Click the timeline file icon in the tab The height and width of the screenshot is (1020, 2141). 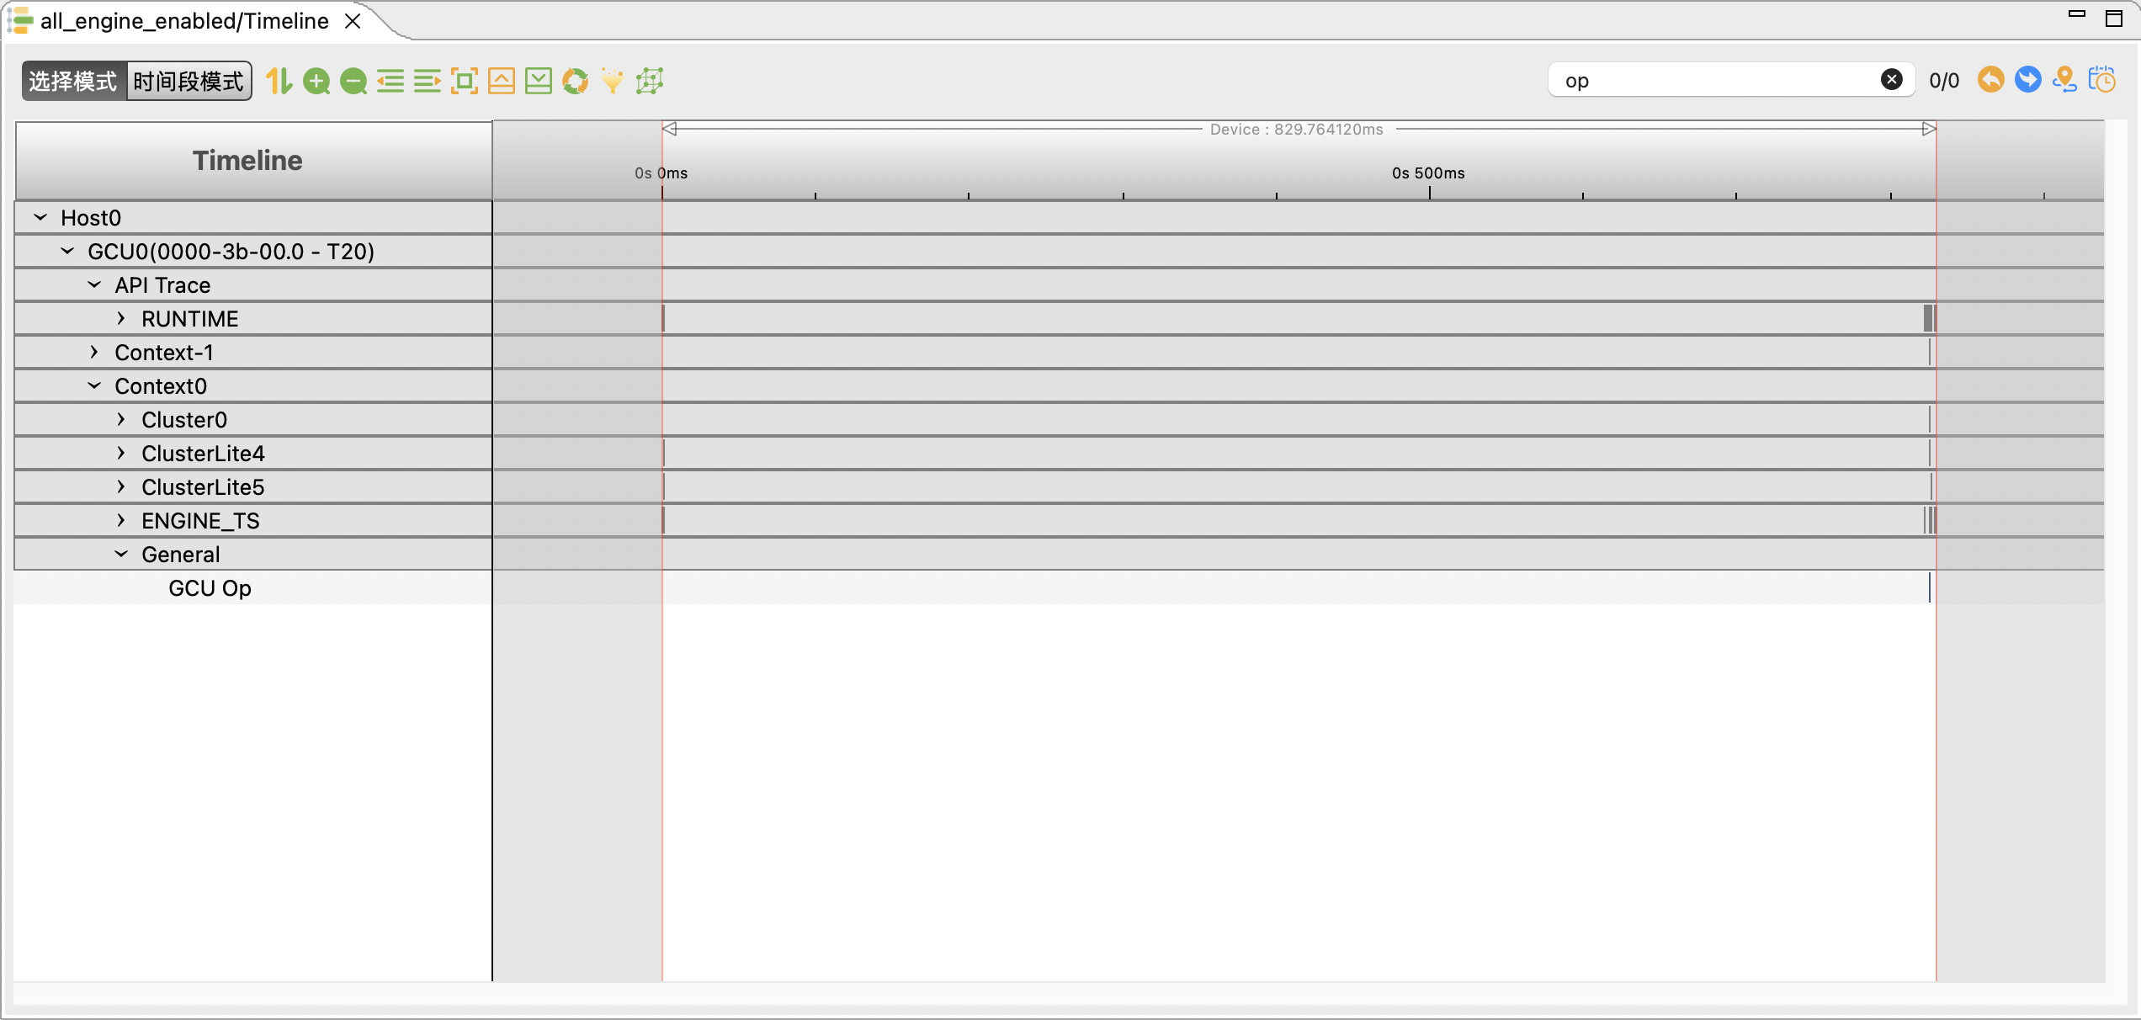21,21
